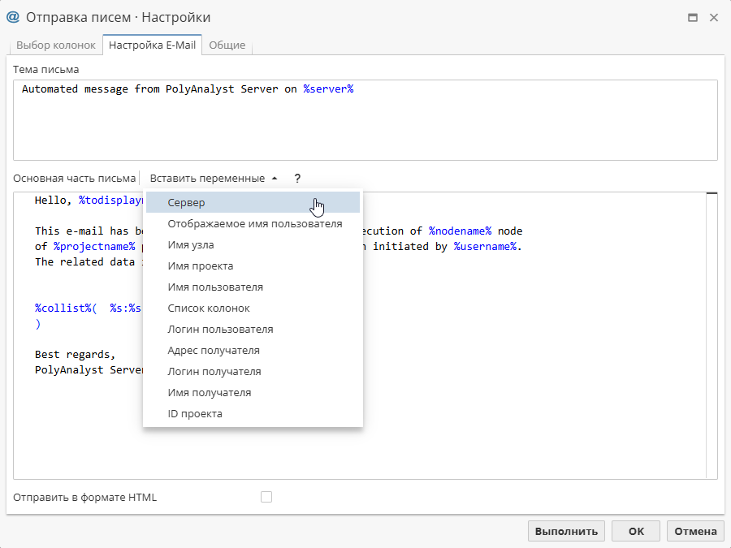The width and height of the screenshot is (731, 548).
Task: Choose 'Список колонок' entry
Action: [253, 308]
